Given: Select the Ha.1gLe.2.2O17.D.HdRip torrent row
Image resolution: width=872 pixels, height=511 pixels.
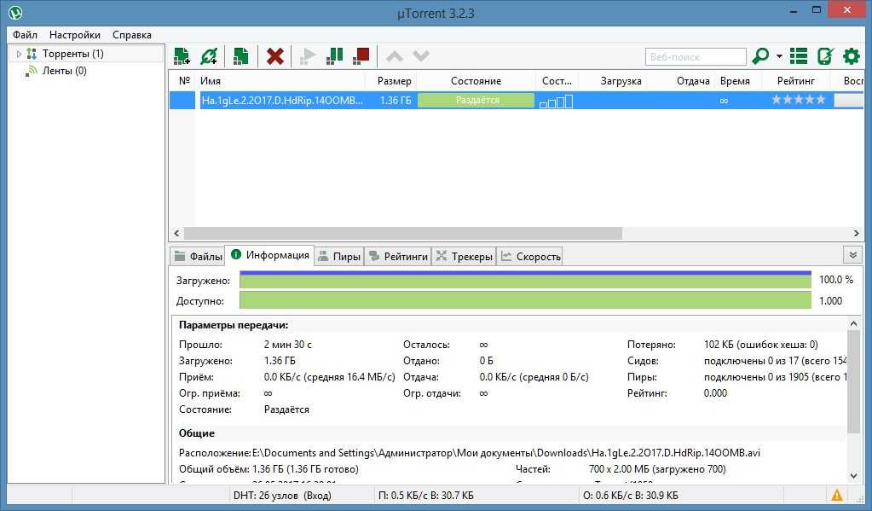Looking at the screenshot, I should [x=516, y=100].
